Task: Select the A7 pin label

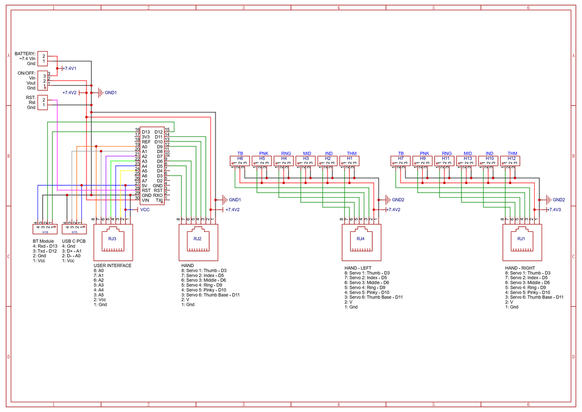Action: pyautogui.click(x=144, y=181)
